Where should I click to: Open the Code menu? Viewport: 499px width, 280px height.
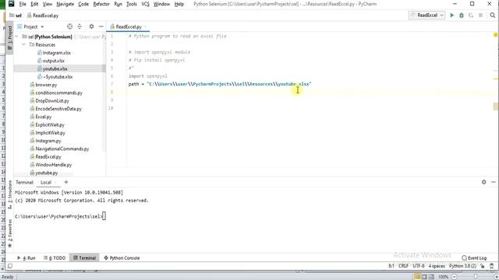pyautogui.click(x=83, y=4)
